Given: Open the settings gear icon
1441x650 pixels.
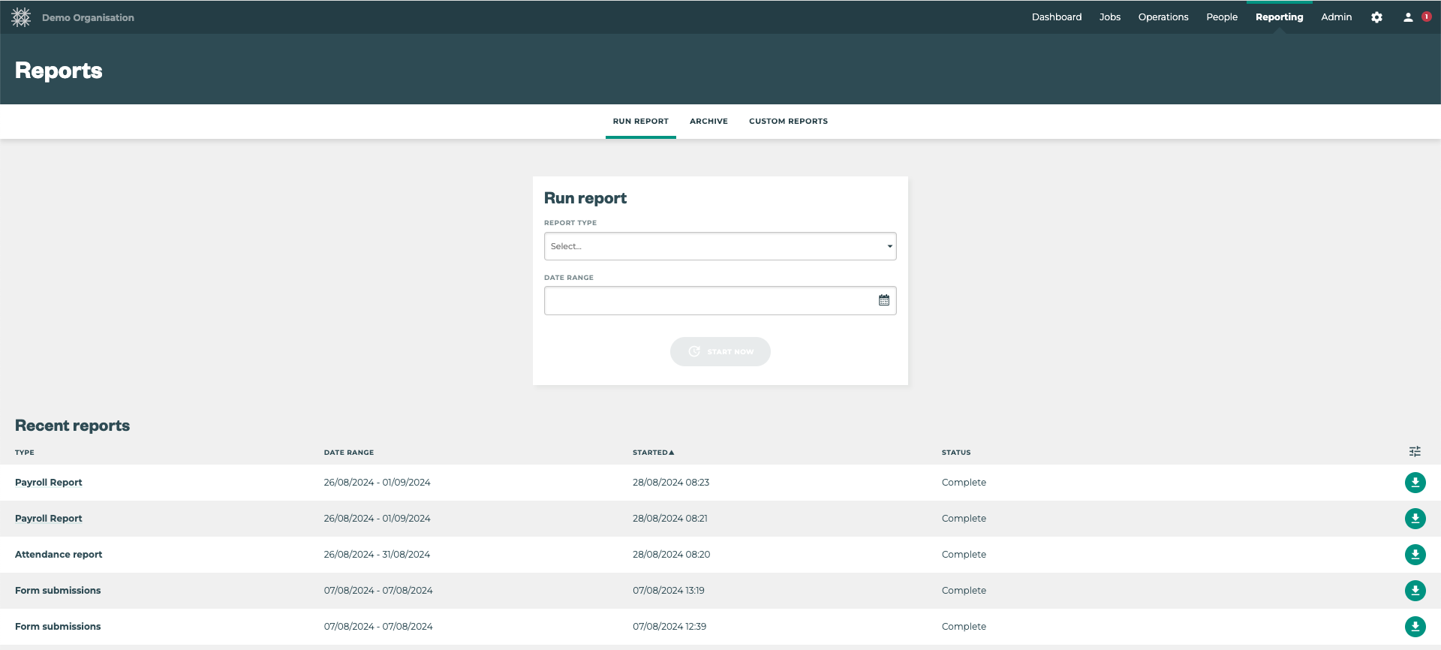Looking at the screenshot, I should pos(1376,17).
